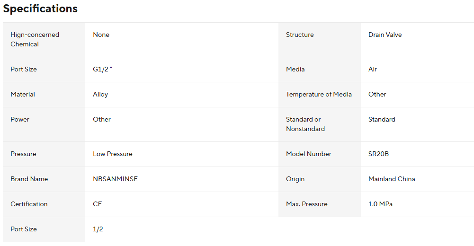Select the Max. Pressure label
The height and width of the screenshot is (246, 474).
[x=307, y=204]
